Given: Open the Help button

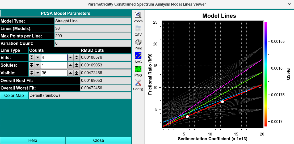Looking at the screenshot, I should tap(33, 140).
